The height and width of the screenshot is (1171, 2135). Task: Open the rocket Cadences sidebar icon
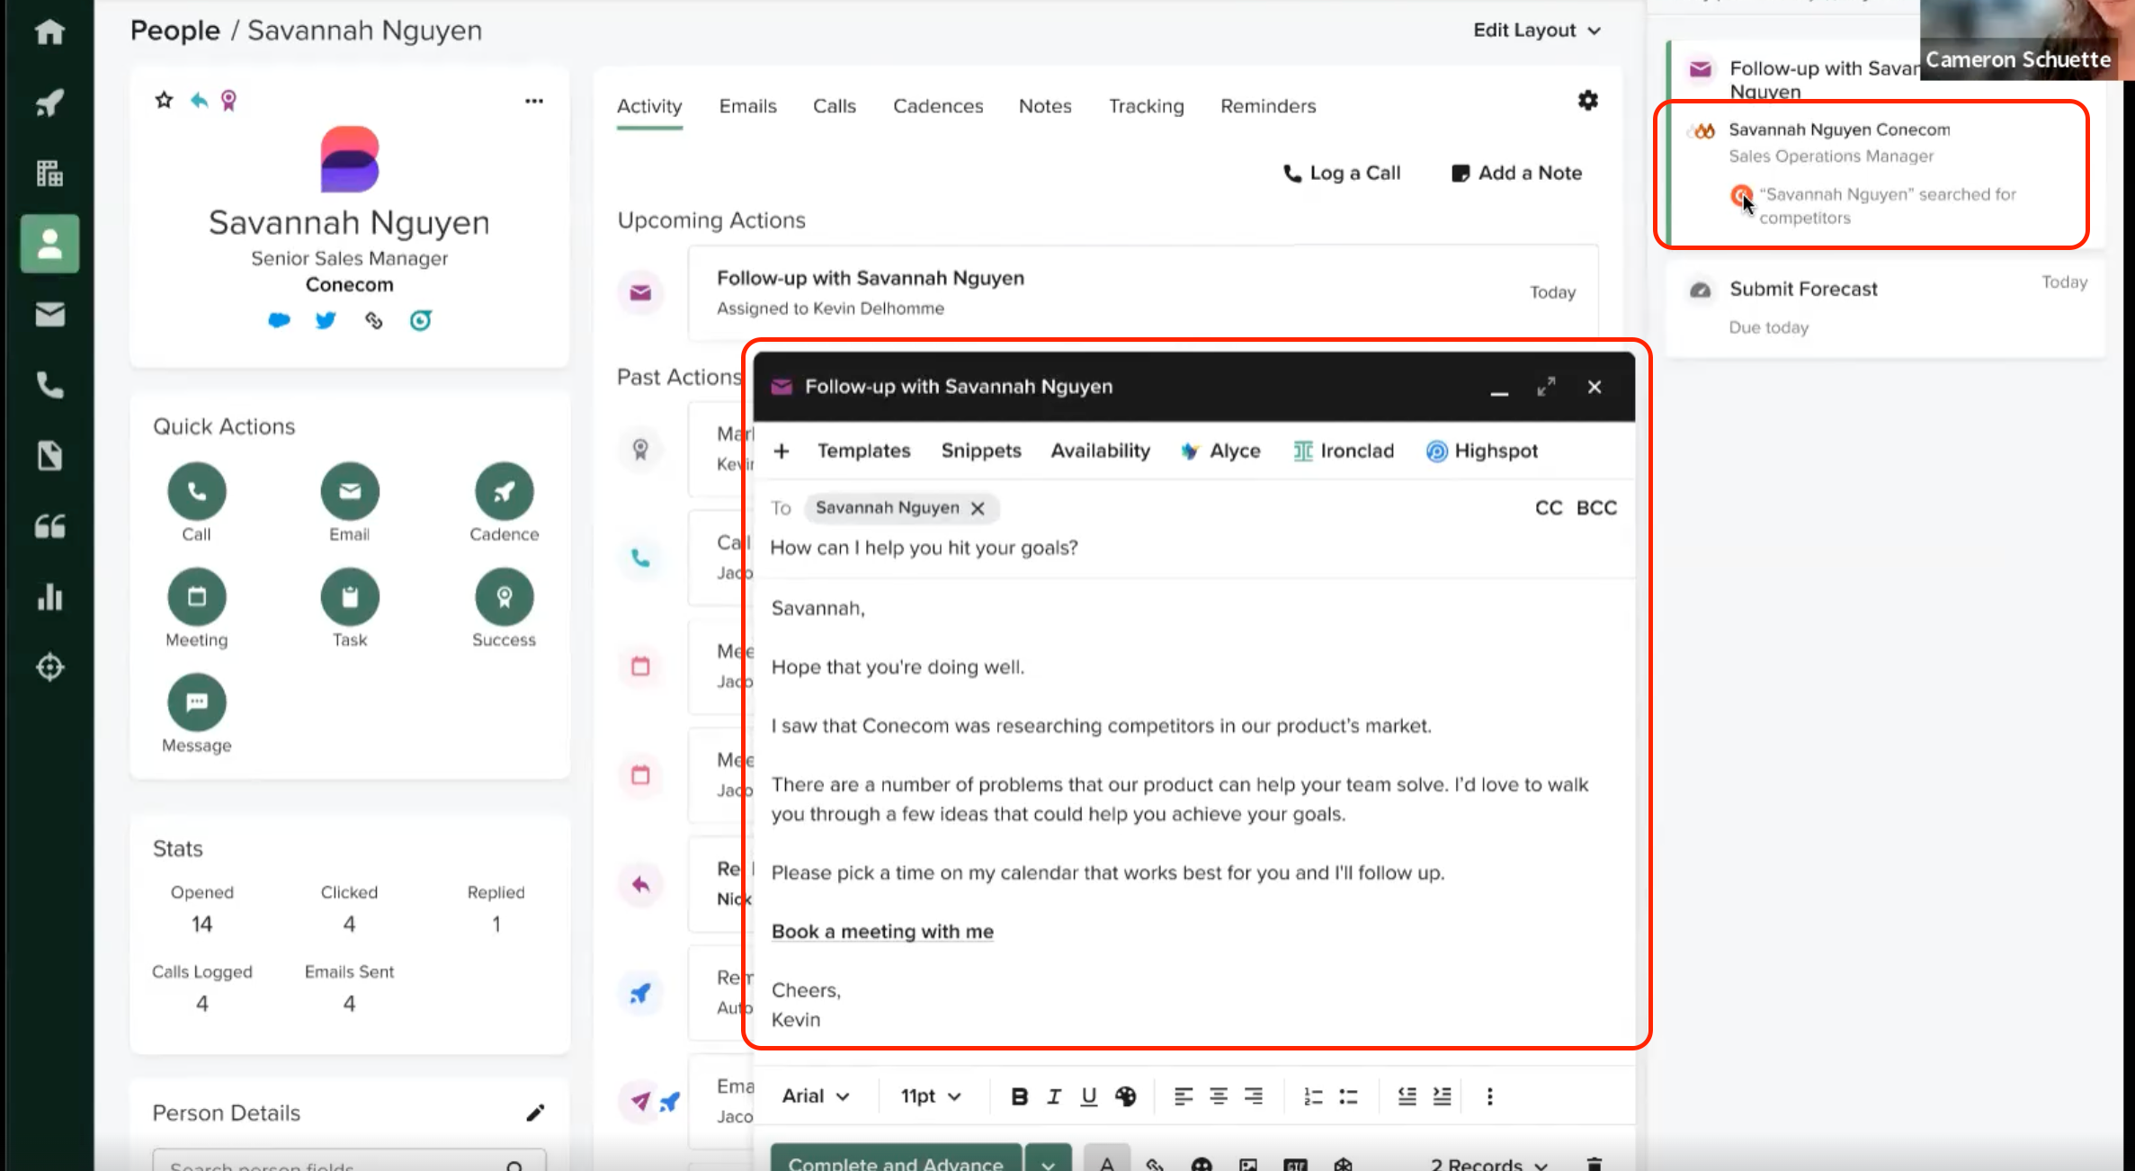(49, 103)
